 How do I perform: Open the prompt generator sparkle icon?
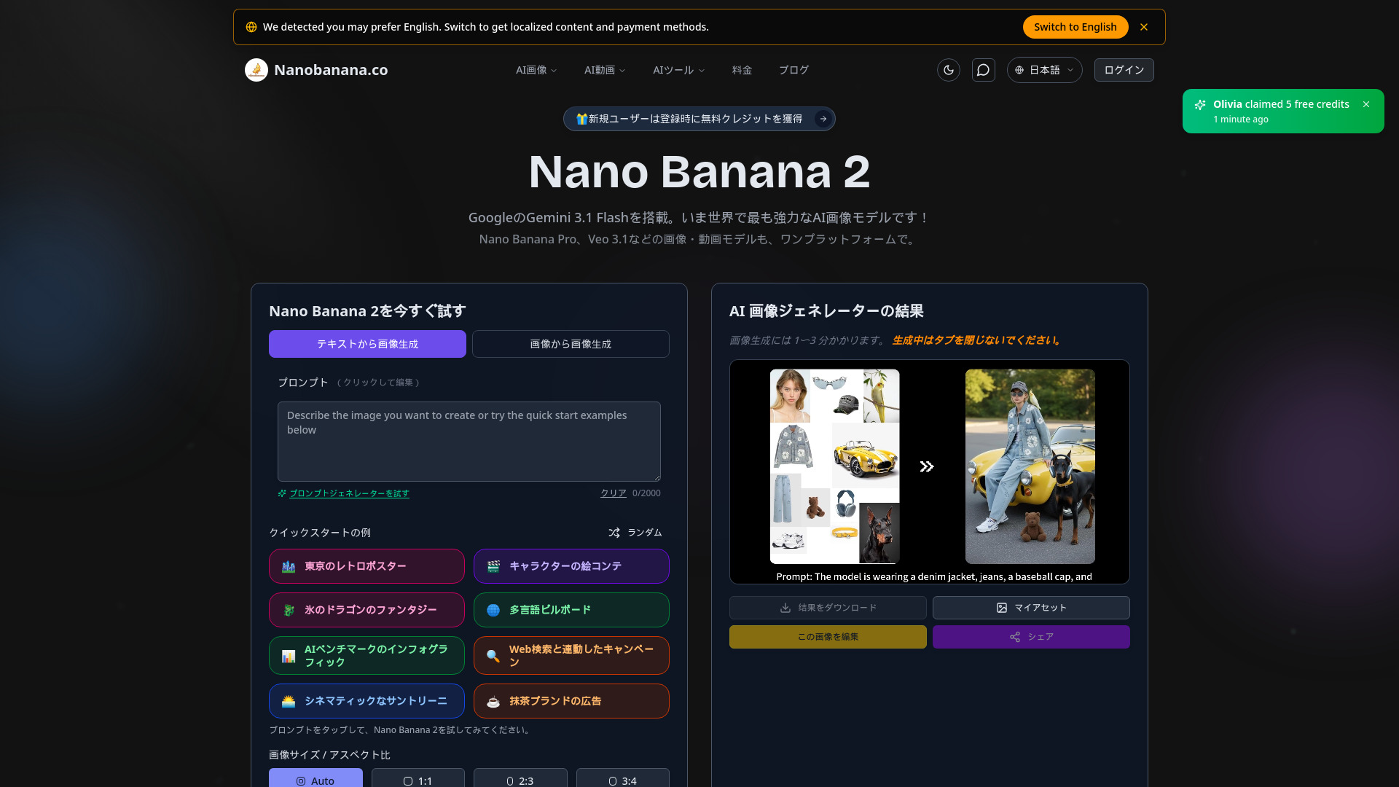pyautogui.click(x=282, y=493)
